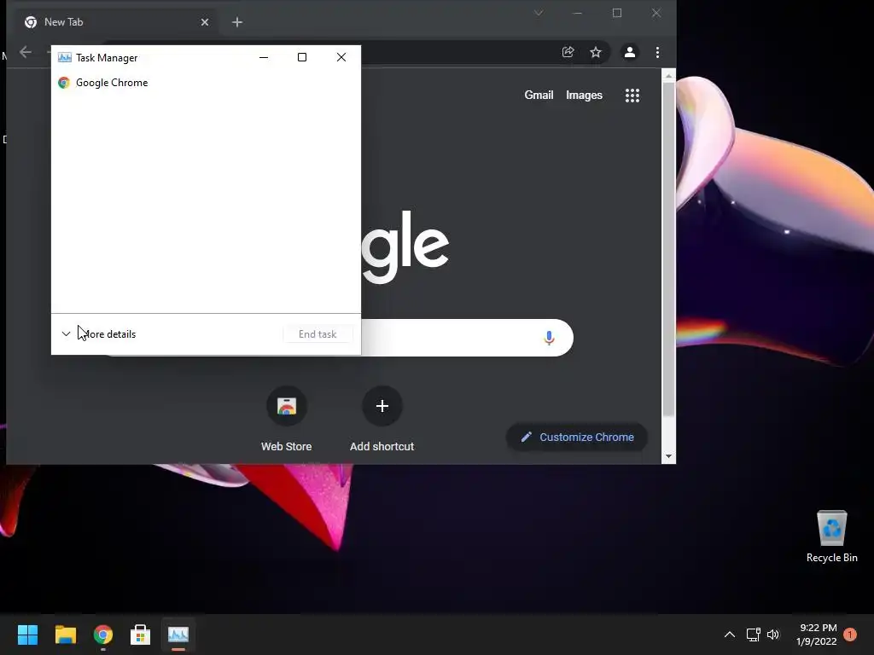Open network status tray icon
The width and height of the screenshot is (874, 655).
(753, 635)
